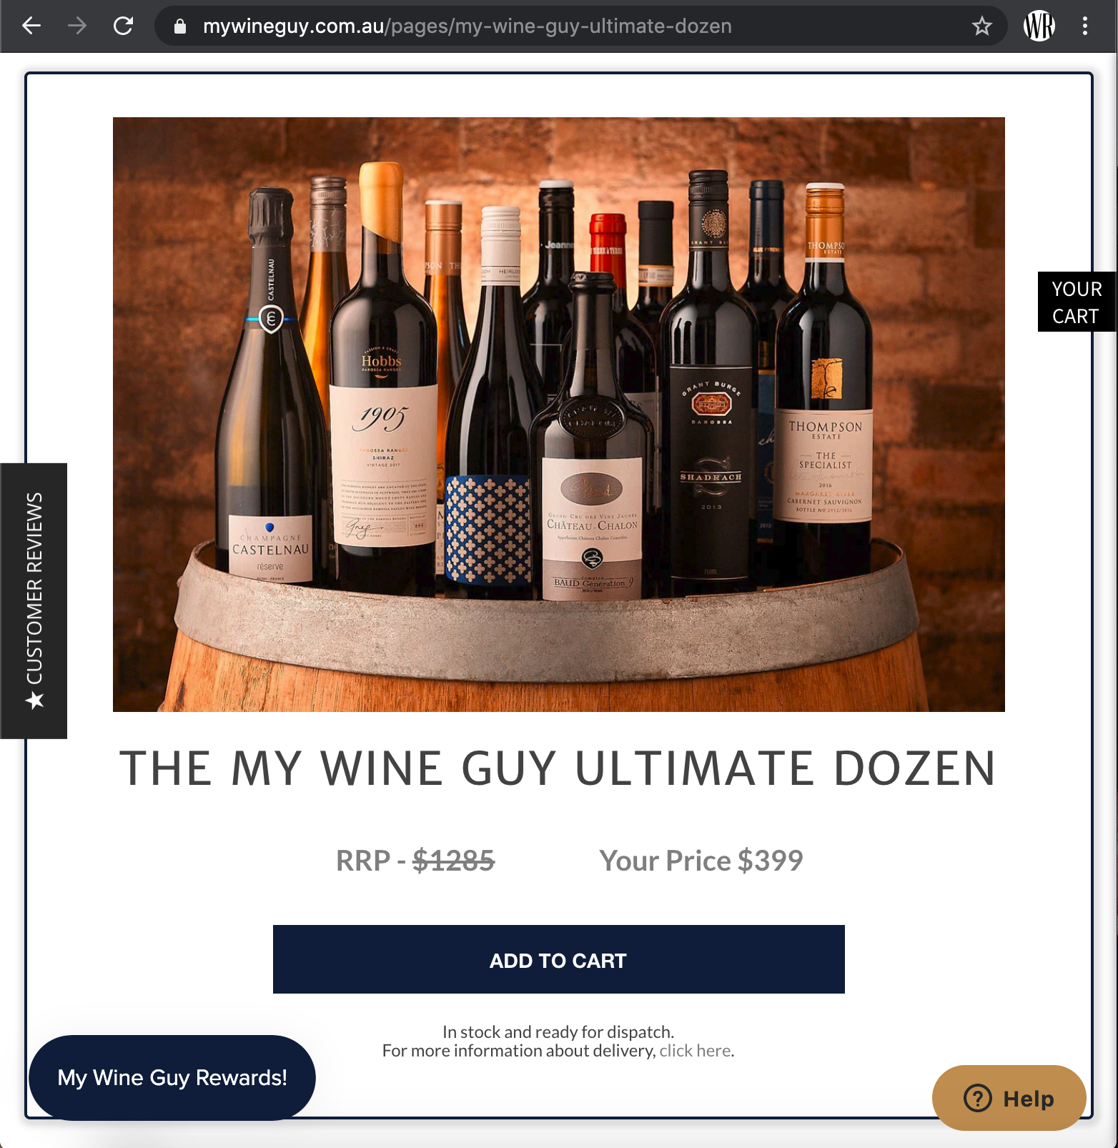Screen dimensions: 1118x1148
Task: View site info via the padlock icon
Action: pos(180,26)
